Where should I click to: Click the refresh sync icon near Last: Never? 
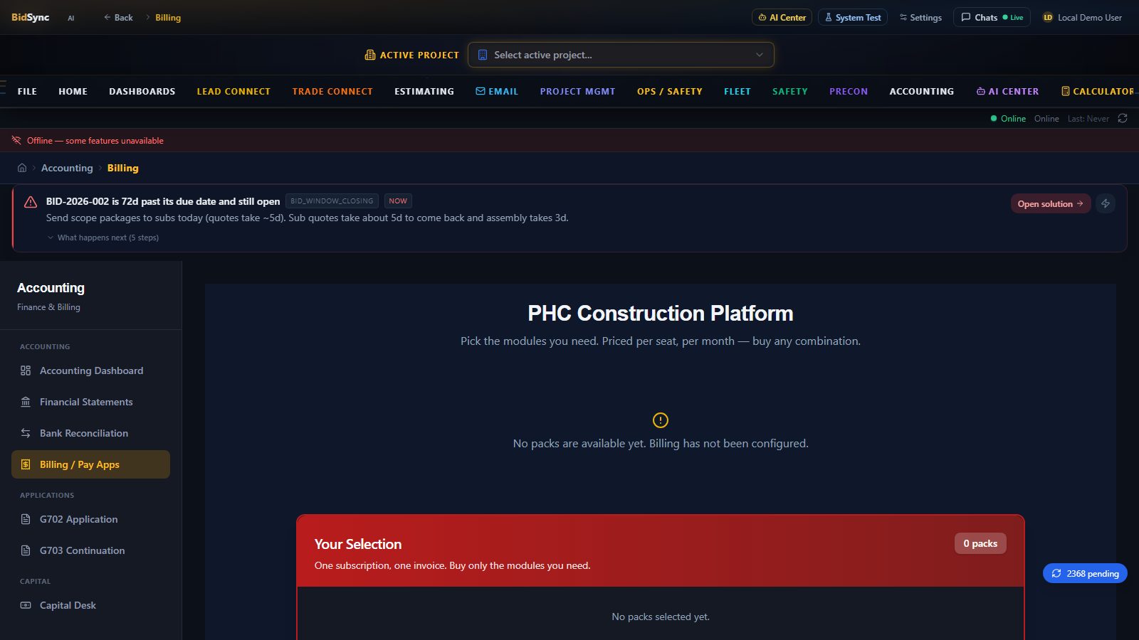pos(1123,118)
